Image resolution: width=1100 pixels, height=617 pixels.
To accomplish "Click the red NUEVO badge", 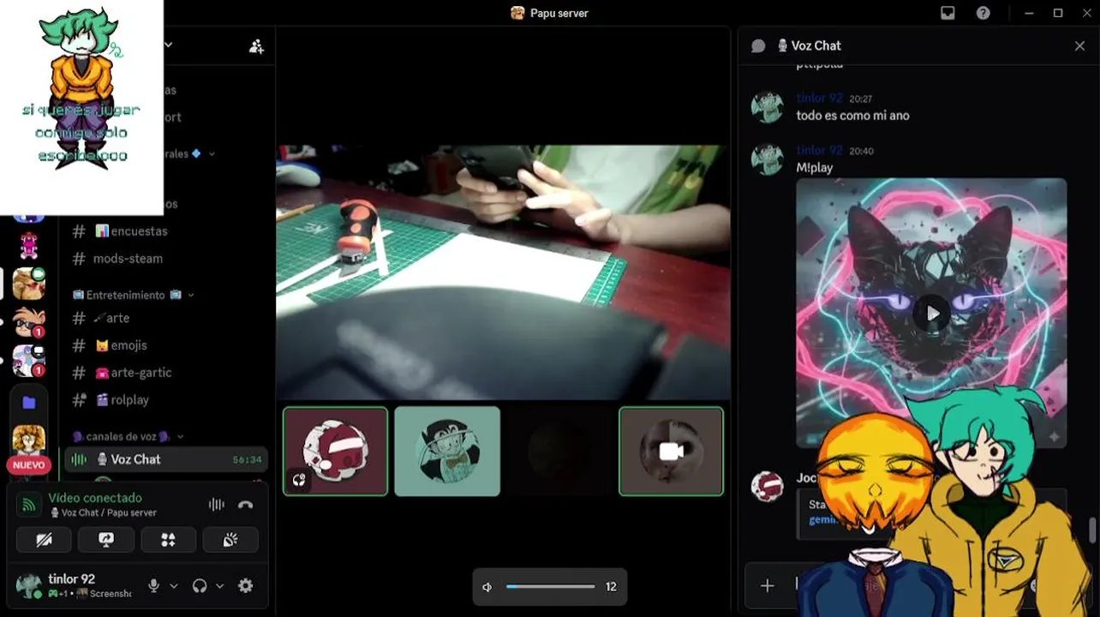I will [28, 465].
